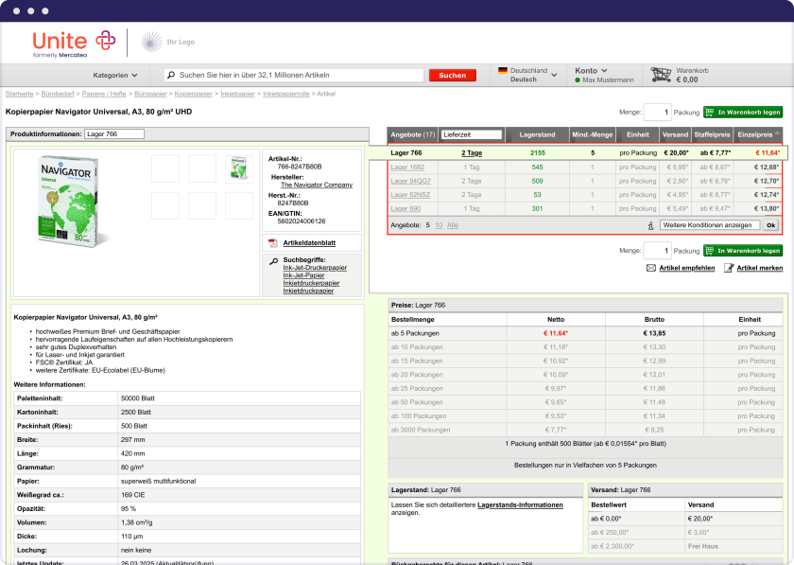This screenshot has height=565, width=794.
Task: Open the Startseite breadcrumb link
Action: pyautogui.click(x=19, y=94)
